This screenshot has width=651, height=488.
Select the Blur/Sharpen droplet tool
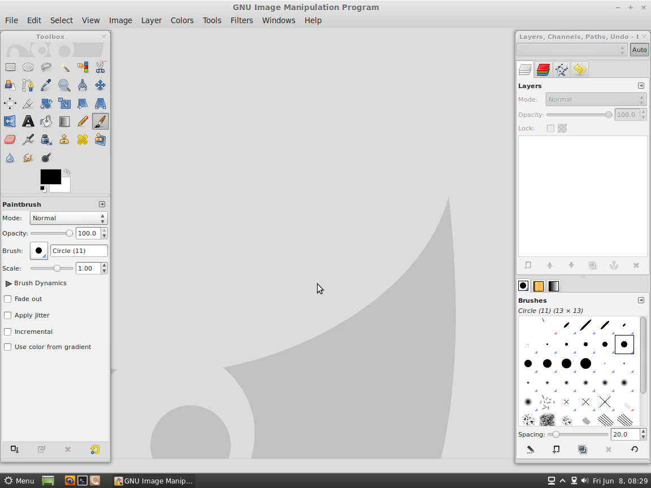10,158
